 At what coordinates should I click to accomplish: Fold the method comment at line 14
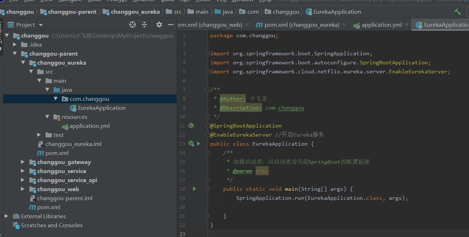click(x=208, y=153)
